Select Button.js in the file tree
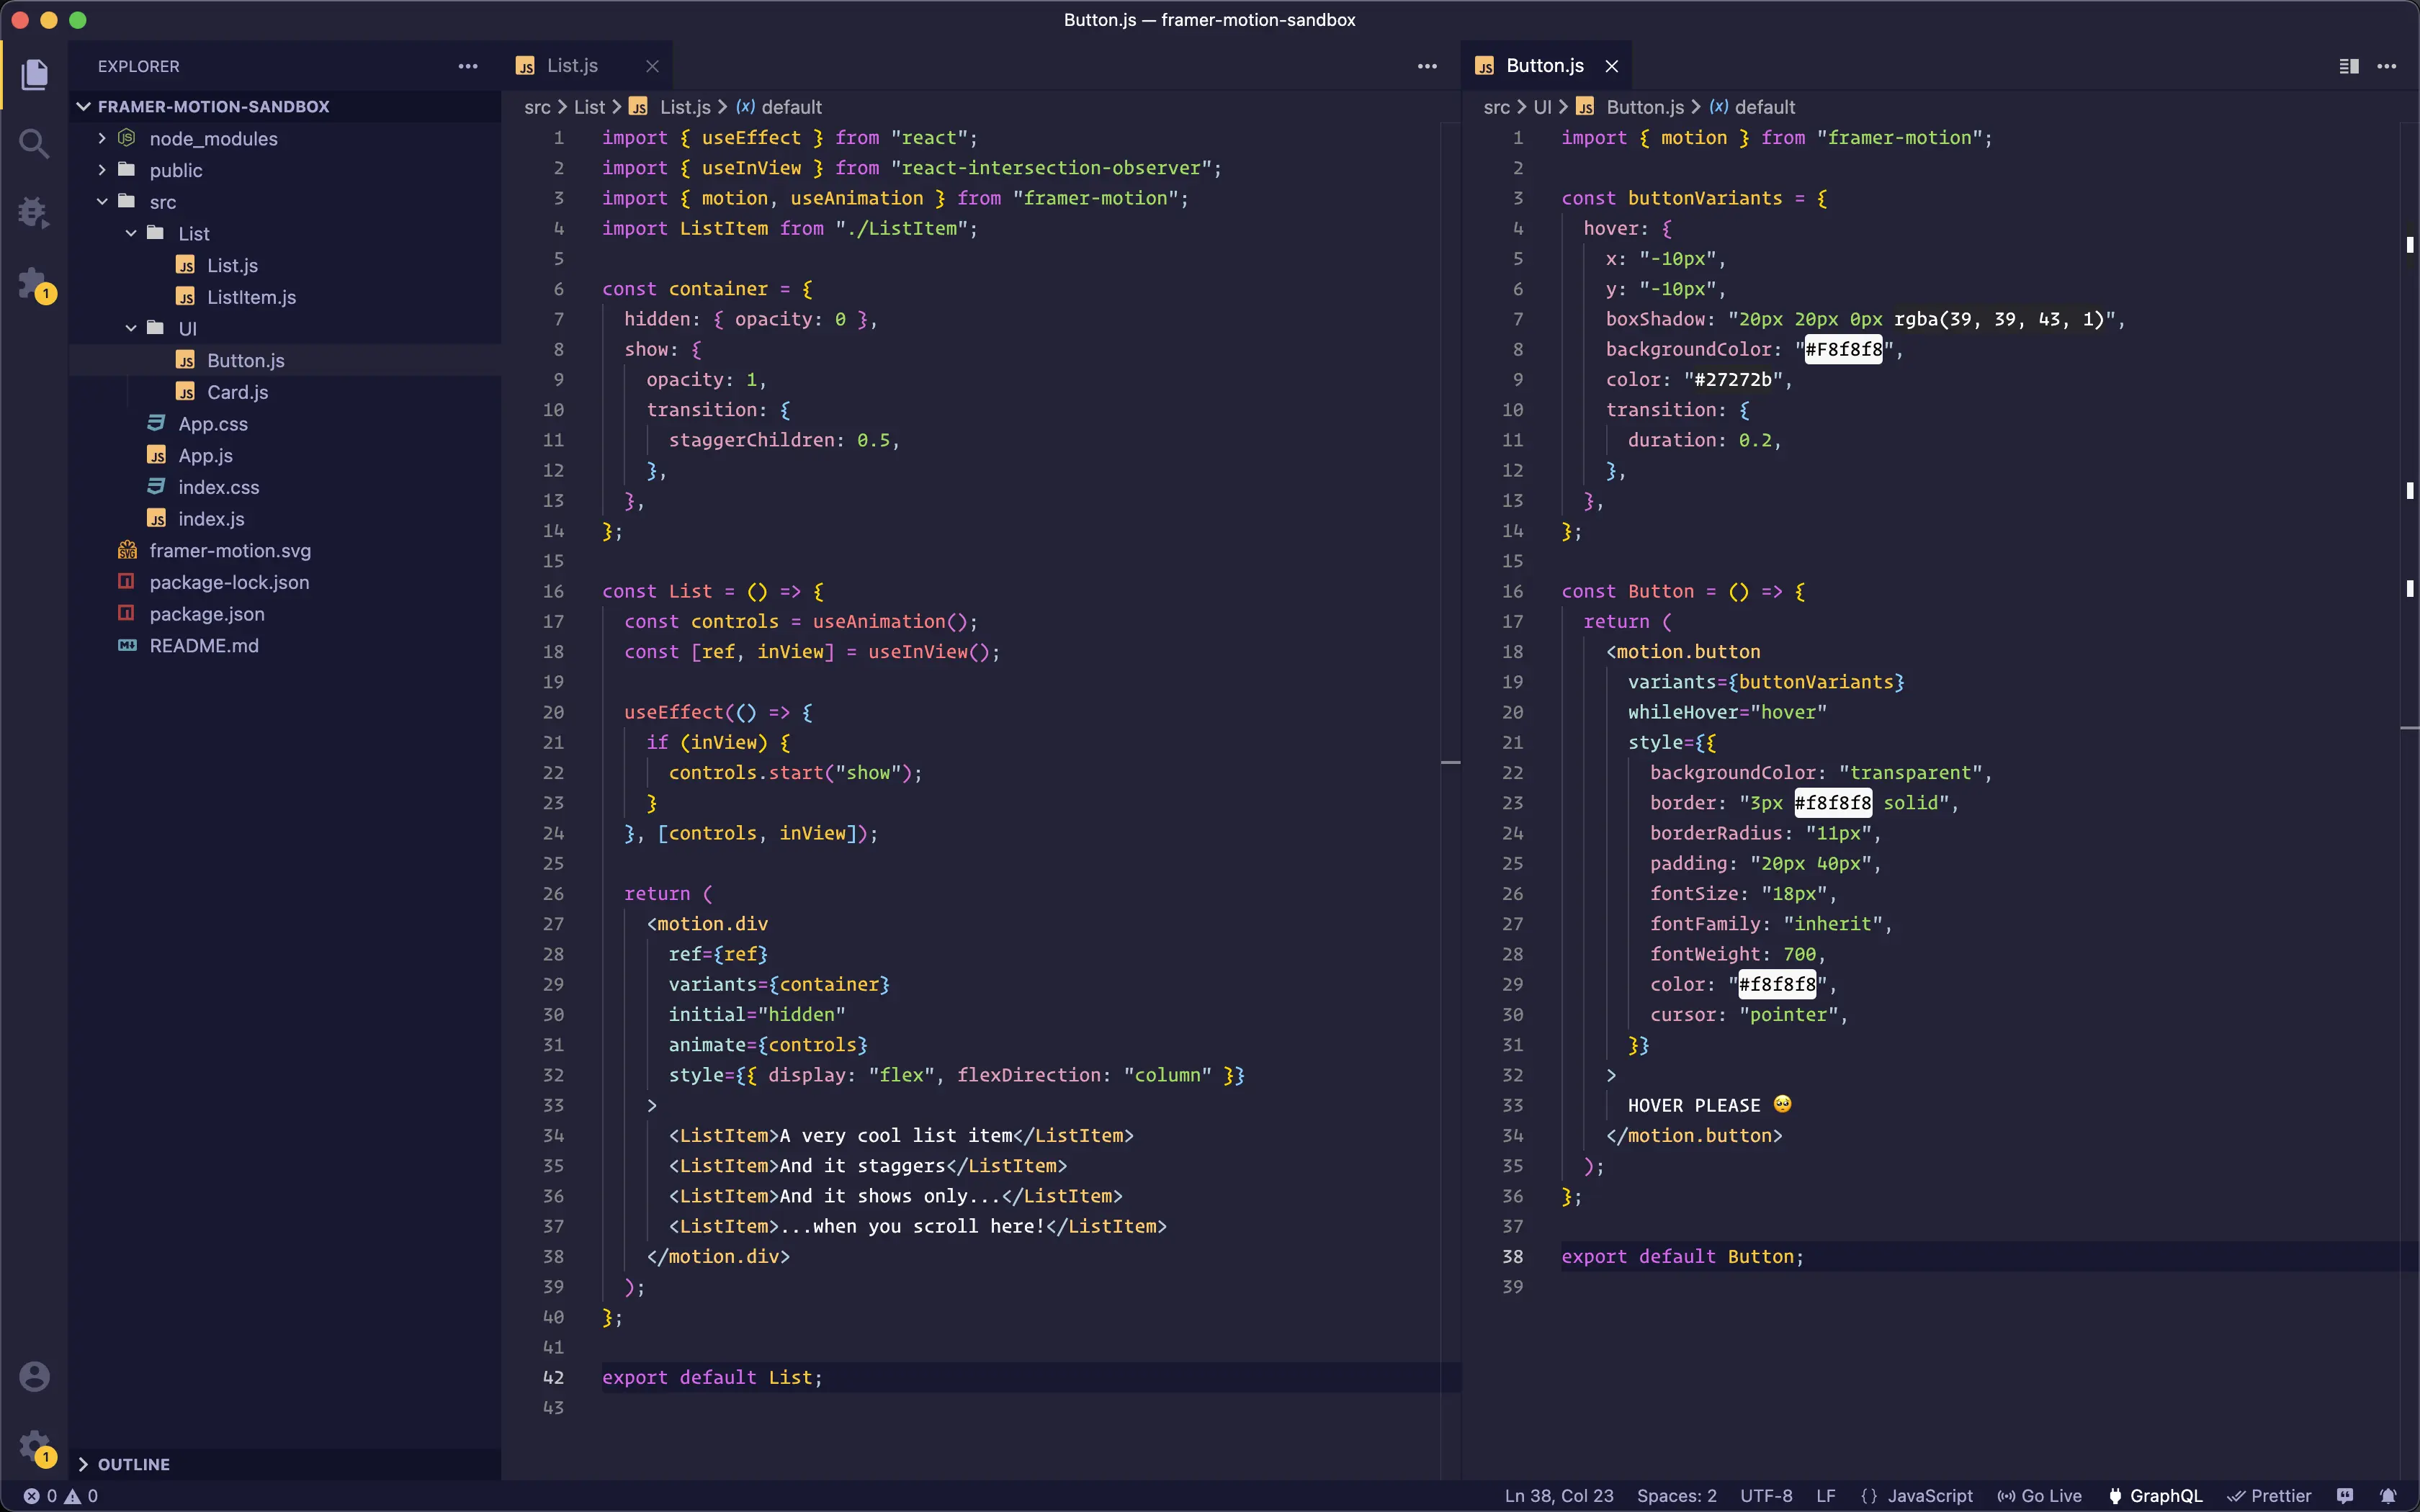Viewport: 2420px width, 1512px height. coord(285,361)
